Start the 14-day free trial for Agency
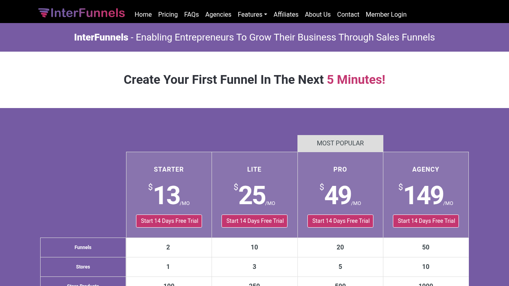This screenshot has height=286, width=509. point(426,221)
